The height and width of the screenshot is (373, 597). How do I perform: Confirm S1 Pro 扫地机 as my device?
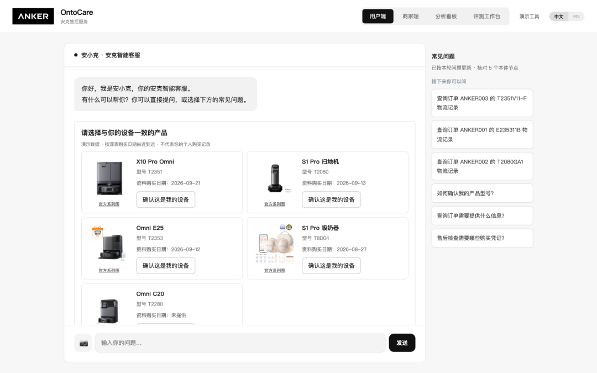pyautogui.click(x=331, y=200)
